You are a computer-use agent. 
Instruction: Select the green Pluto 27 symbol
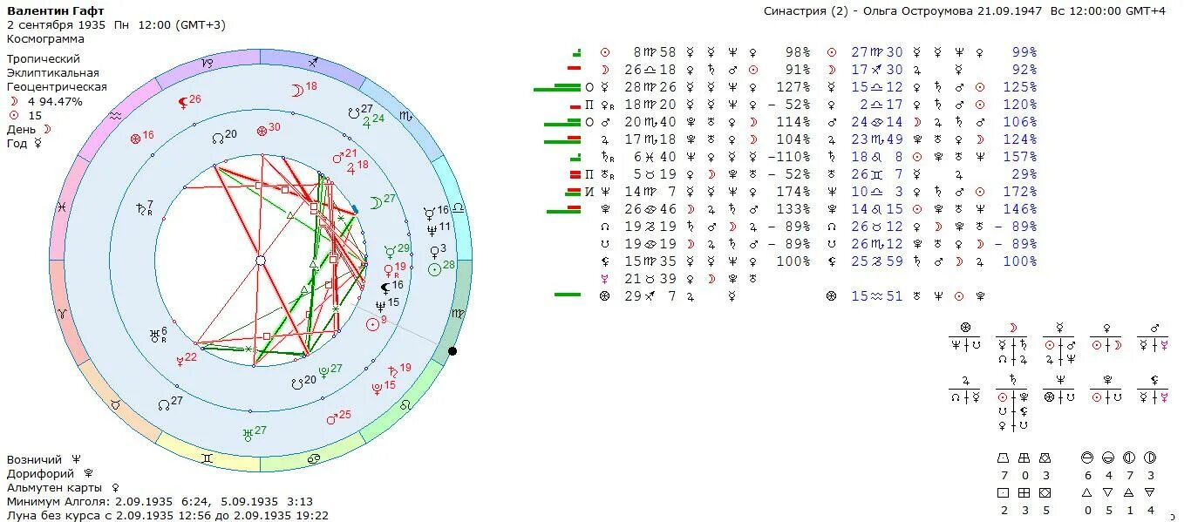(330, 370)
